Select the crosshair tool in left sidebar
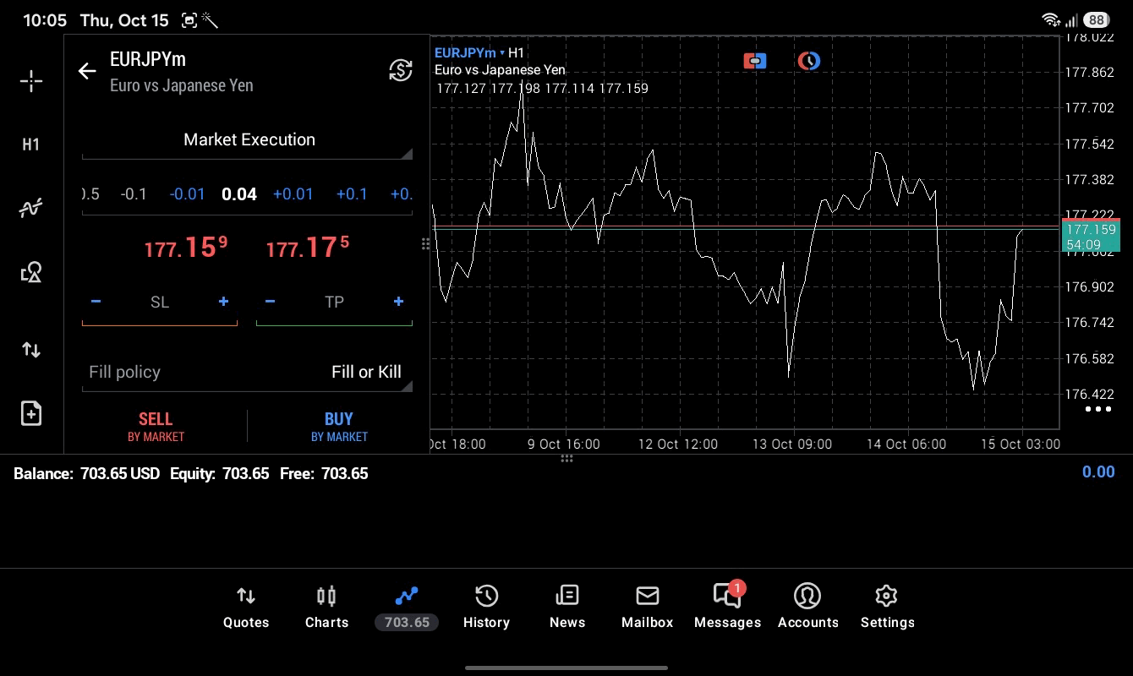Viewport: 1133px width, 676px height. [31, 81]
